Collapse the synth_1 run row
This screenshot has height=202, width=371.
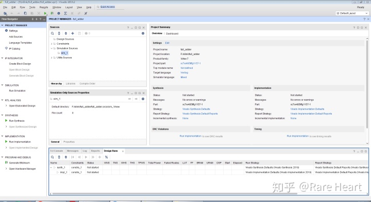coord(51,168)
